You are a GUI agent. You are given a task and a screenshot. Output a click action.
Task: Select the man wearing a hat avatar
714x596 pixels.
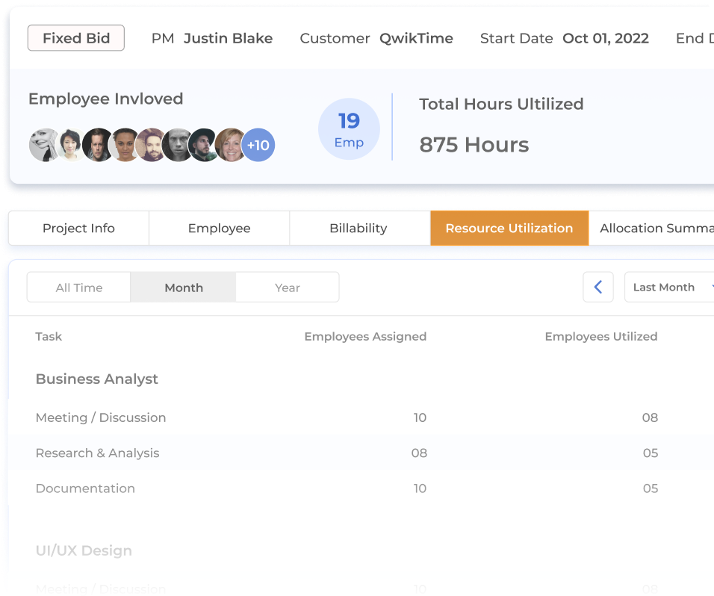point(205,145)
